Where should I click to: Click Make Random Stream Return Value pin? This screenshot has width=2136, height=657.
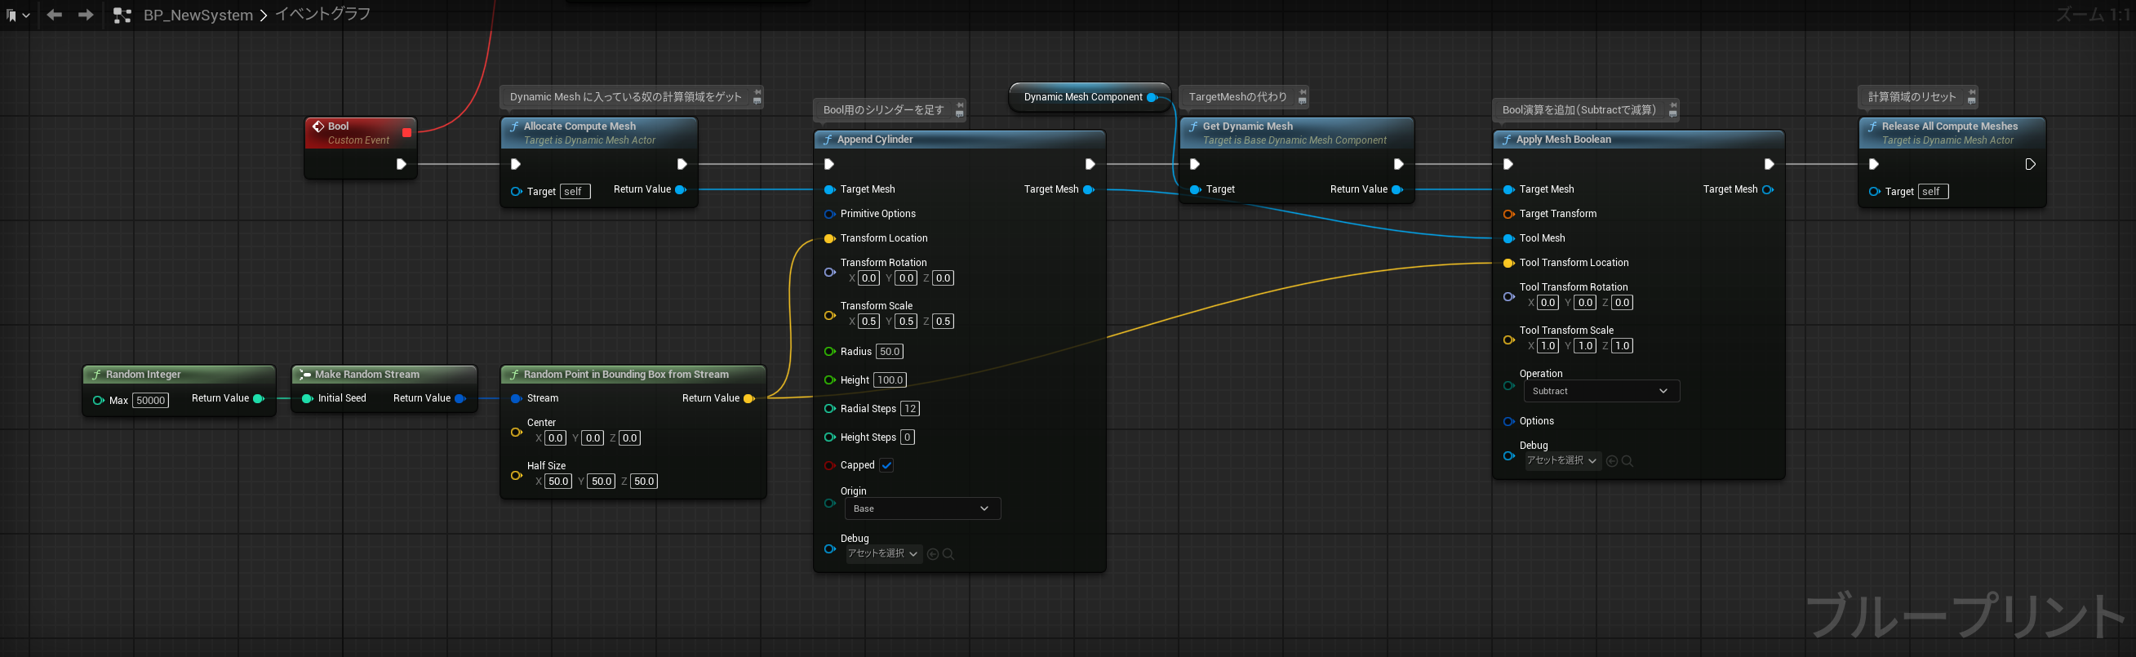[460, 399]
